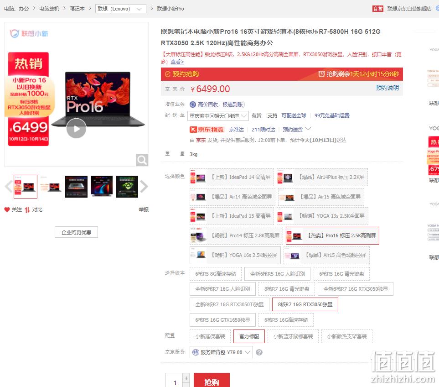Choose version 6核R5 8G高速存储
Image resolution: width=439 pixels, height=387 pixels.
[x=216, y=274]
